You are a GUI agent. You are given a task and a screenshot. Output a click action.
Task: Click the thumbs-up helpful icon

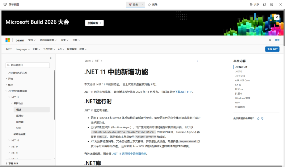coord(258,118)
